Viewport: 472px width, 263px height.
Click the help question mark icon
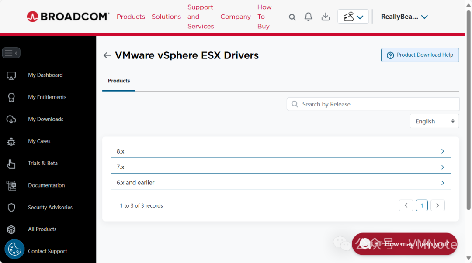[390, 55]
